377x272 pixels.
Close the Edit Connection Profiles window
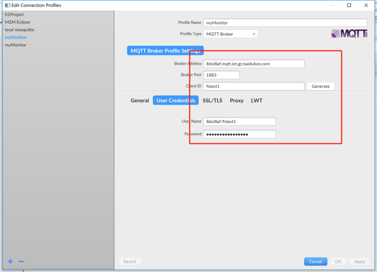click(x=366, y=5)
